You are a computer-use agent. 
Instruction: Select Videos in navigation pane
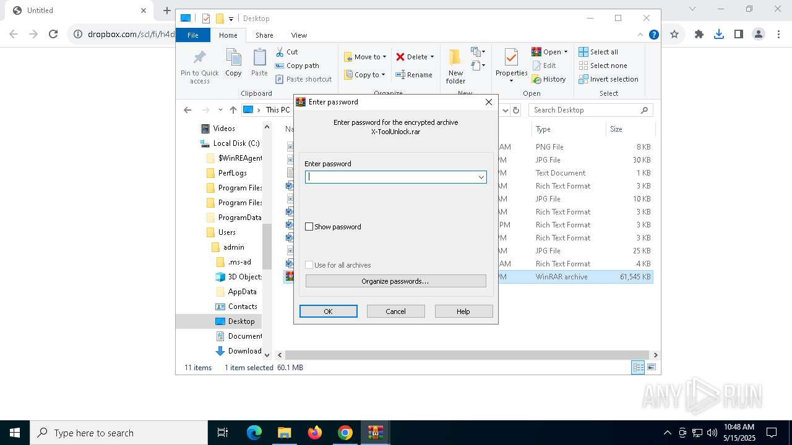(x=218, y=129)
